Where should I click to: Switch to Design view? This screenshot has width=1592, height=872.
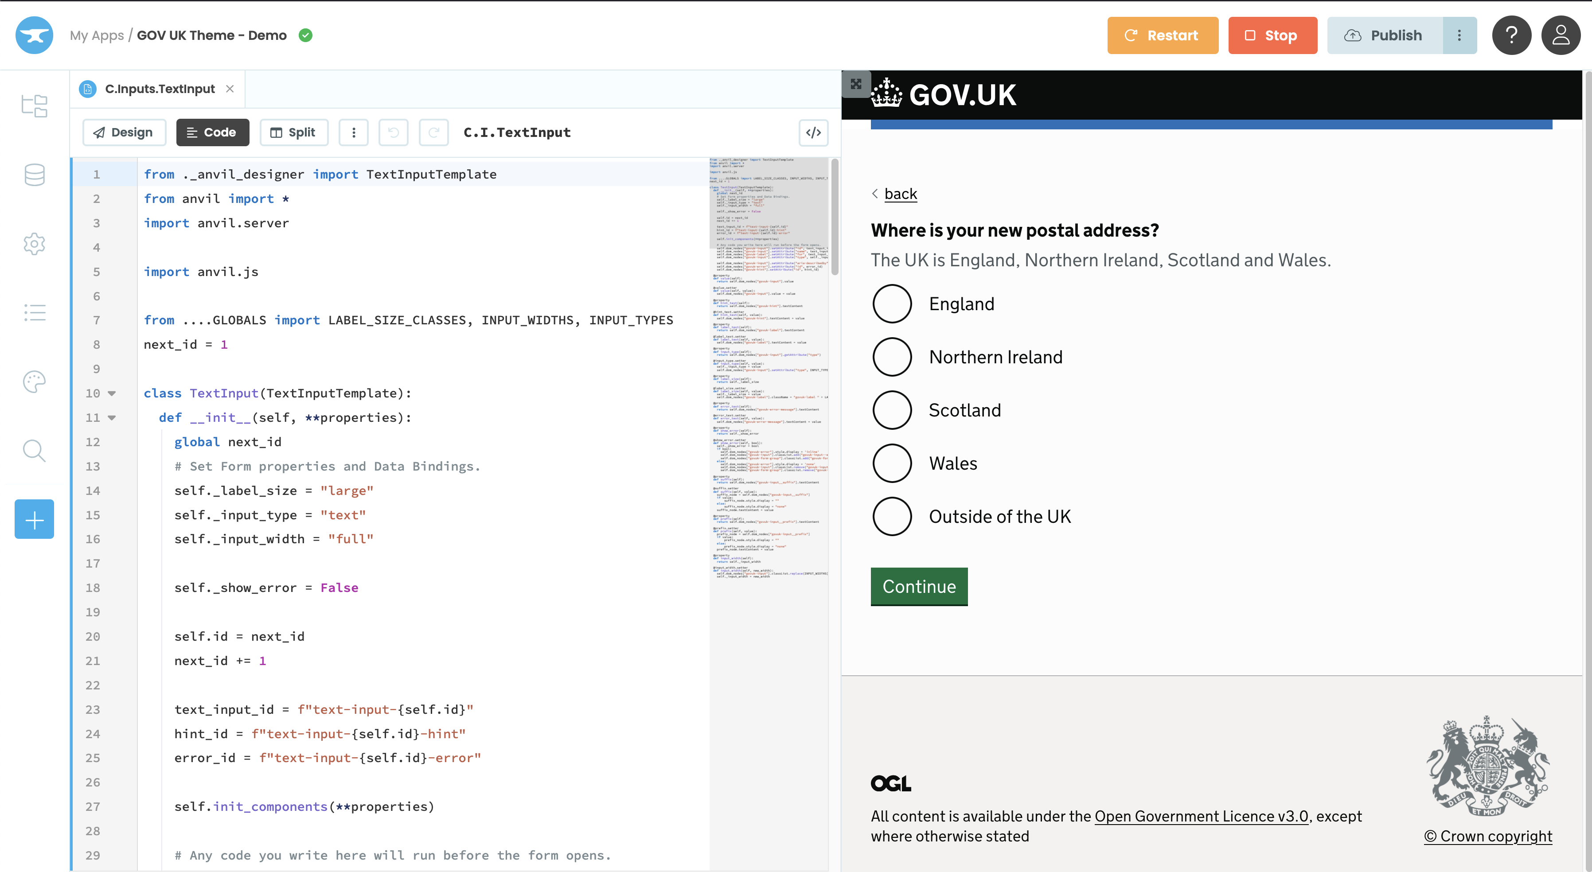pyautogui.click(x=124, y=132)
